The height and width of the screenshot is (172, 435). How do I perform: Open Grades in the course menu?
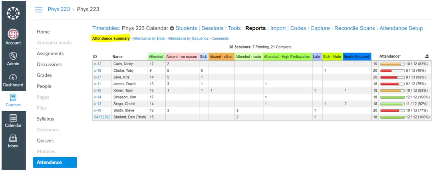44,75
